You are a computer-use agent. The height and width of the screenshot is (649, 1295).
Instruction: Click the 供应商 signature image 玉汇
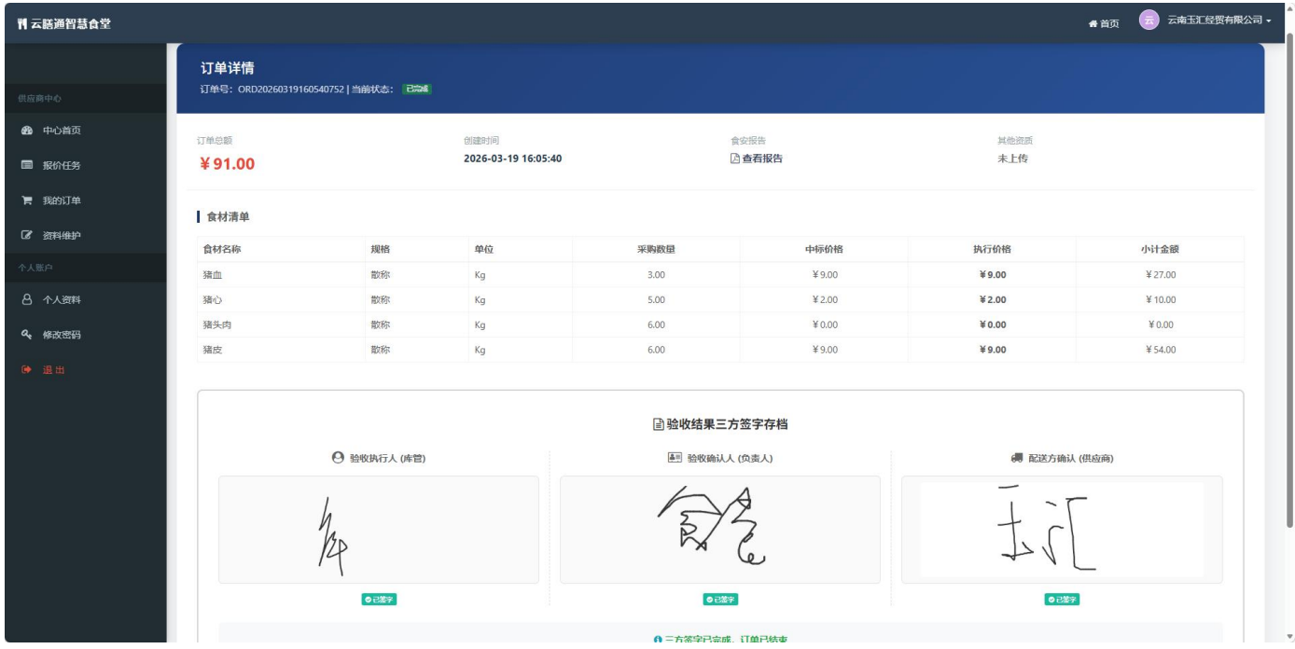tap(1061, 530)
